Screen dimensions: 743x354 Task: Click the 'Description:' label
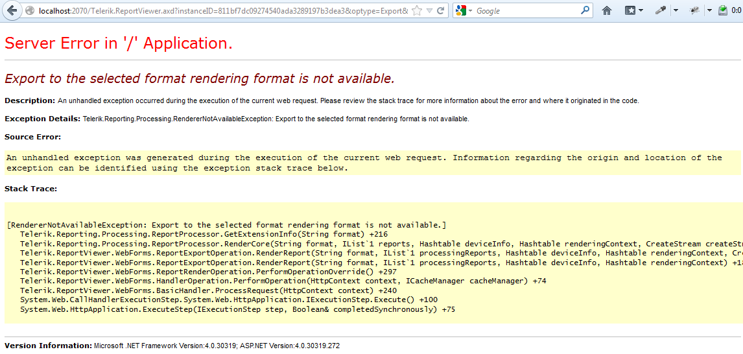30,100
